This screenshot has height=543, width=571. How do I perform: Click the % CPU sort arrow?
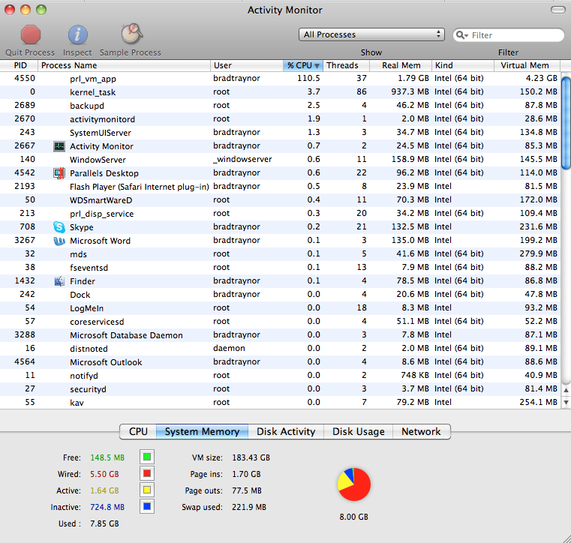pos(317,66)
